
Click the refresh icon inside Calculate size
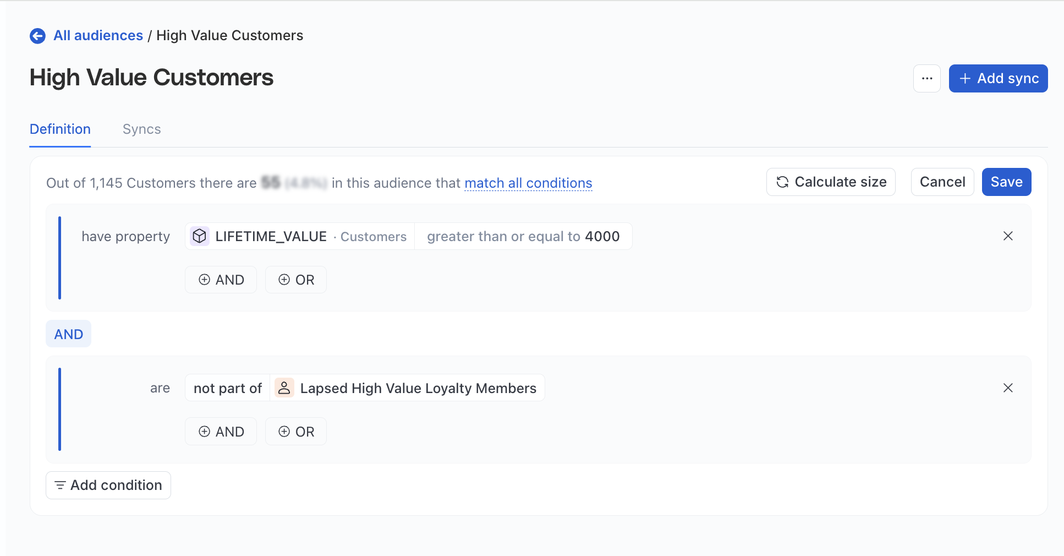[782, 182]
